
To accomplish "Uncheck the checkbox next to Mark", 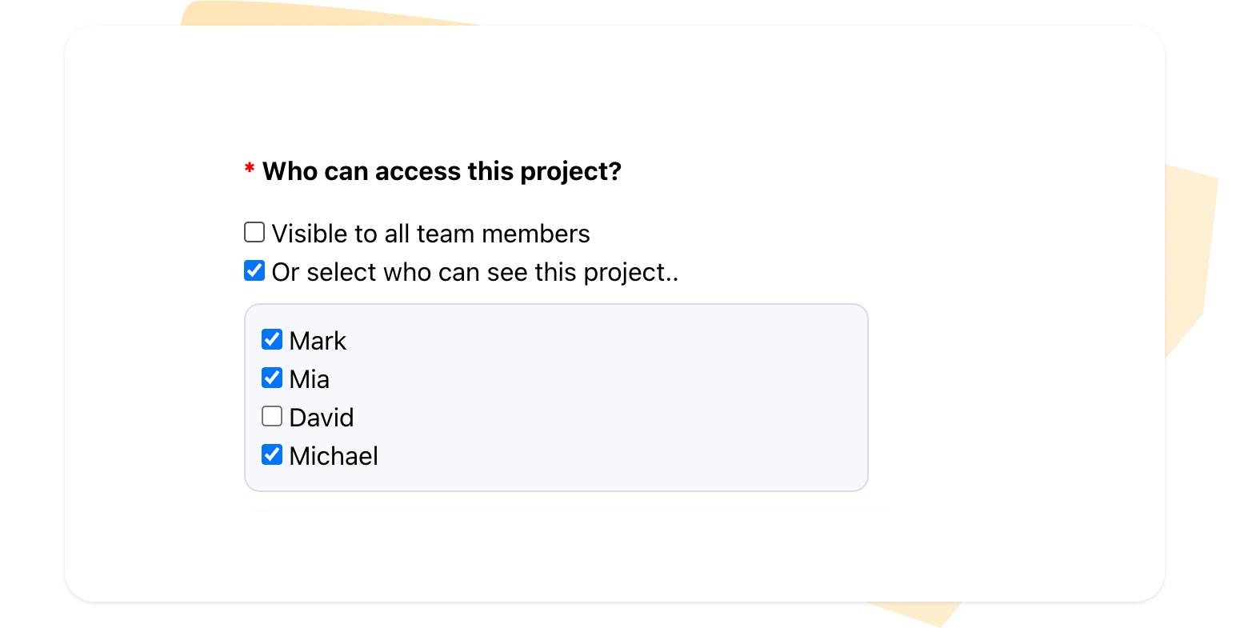I will pyautogui.click(x=272, y=340).
